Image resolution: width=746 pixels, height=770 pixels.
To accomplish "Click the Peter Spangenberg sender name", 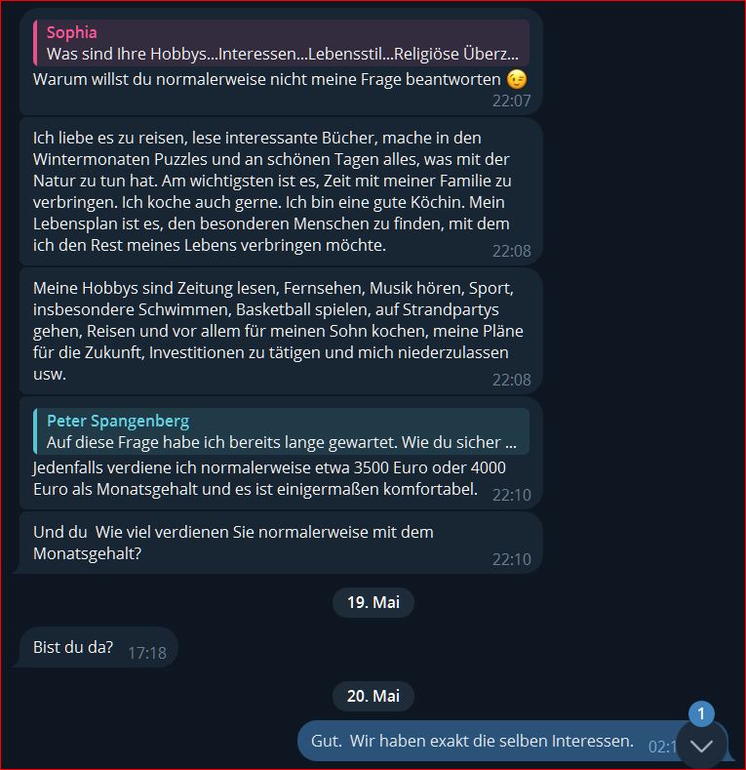I will 118,421.
